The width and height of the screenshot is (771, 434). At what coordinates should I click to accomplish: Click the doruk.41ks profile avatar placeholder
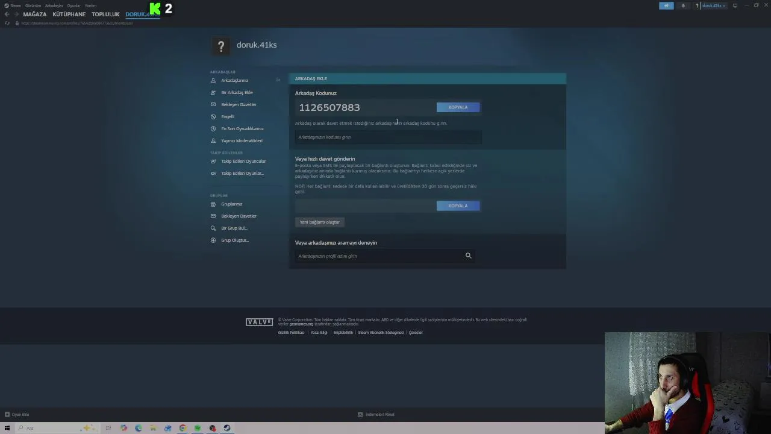click(x=221, y=46)
